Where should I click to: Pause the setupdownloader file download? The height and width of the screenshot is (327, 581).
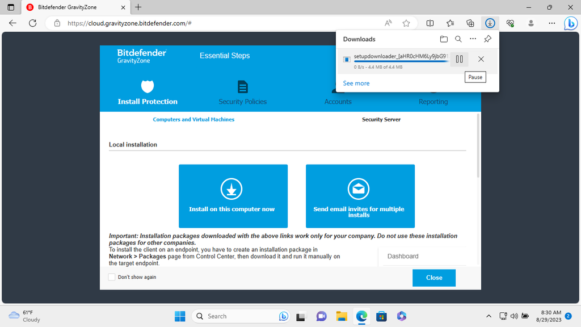click(x=459, y=58)
